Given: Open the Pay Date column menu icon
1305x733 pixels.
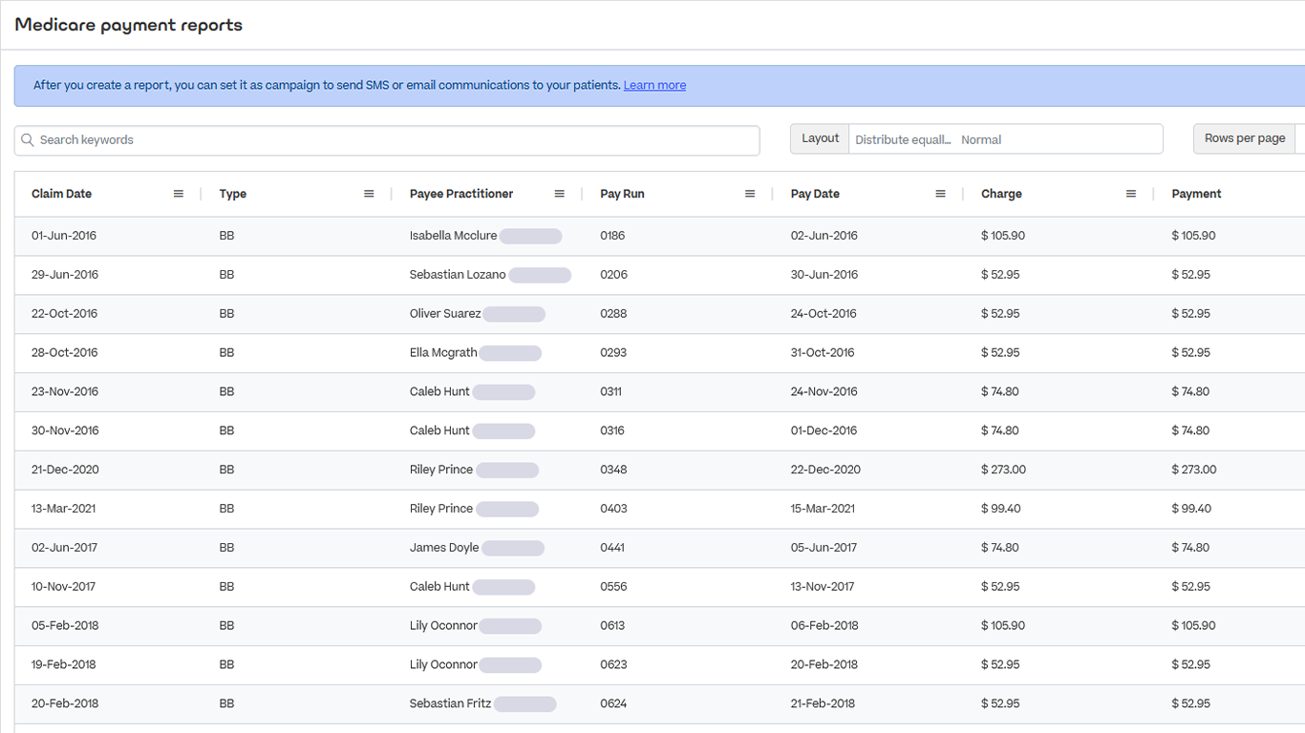Looking at the screenshot, I should (x=940, y=194).
